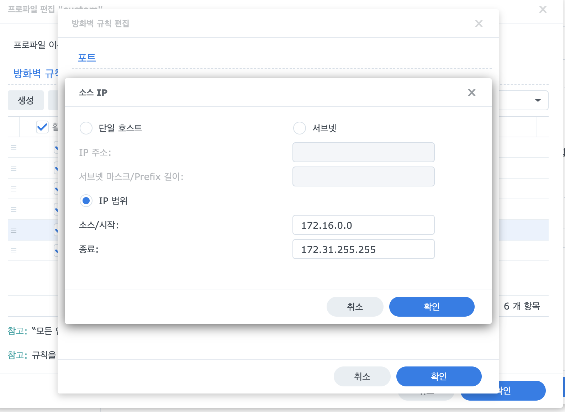Select the IP 범위 radio button
The image size is (565, 412).
[86, 201]
